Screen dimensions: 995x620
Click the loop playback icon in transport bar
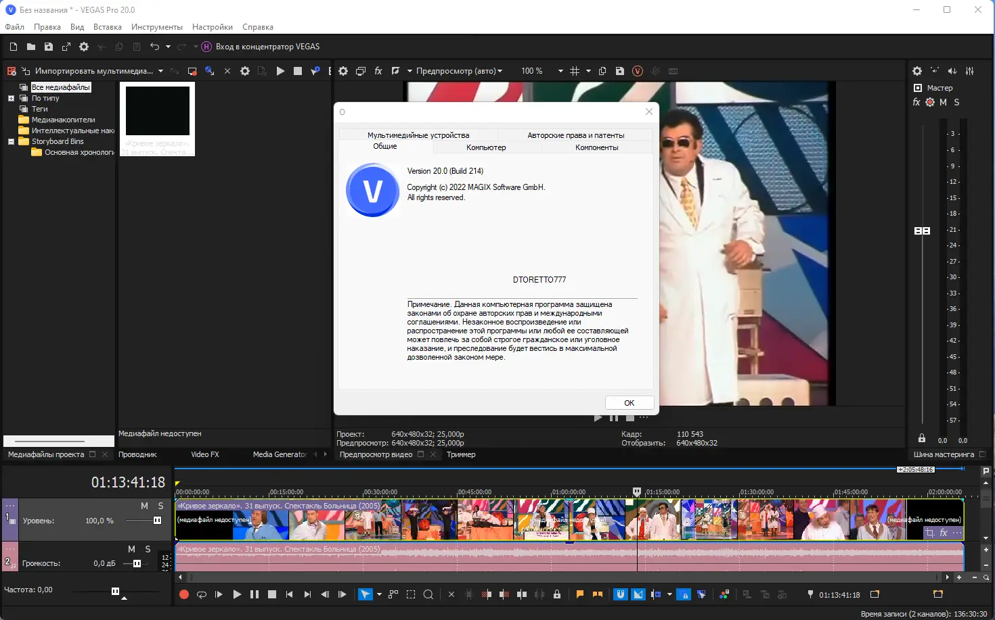pyautogui.click(x=201, y=594)
